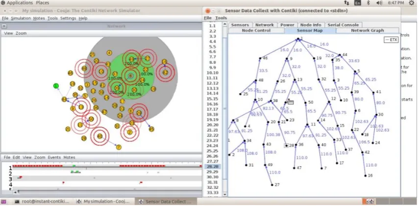Click the 6:47 PM clock

[396, 2]
